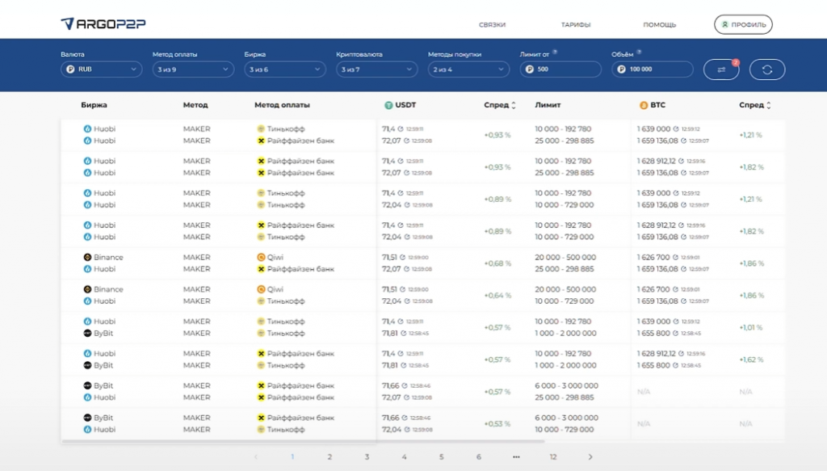
Task: Click the USDT coin icon in header
Action: pos(388,105)
